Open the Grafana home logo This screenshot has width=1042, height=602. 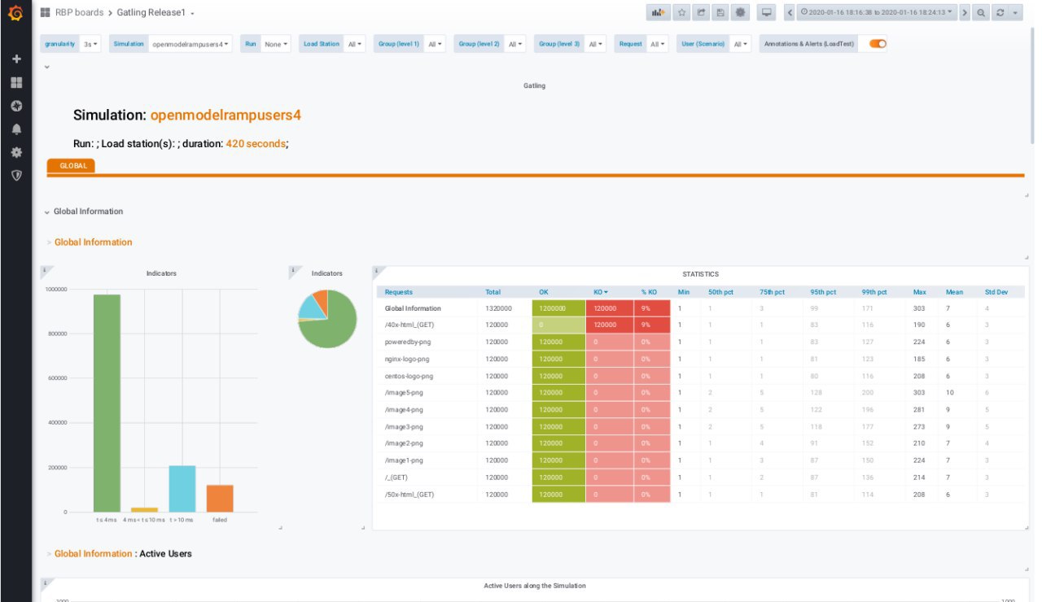pyautogui.click(x=15, y=13)
